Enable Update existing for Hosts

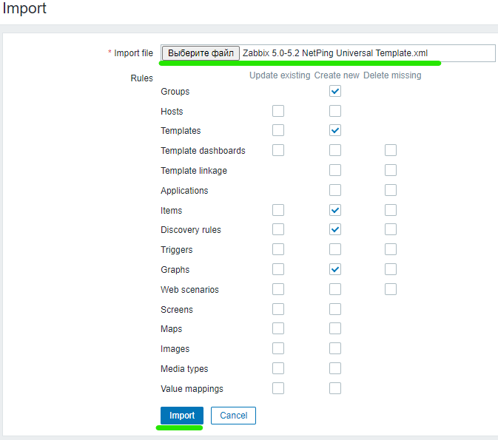pos(278,111)
